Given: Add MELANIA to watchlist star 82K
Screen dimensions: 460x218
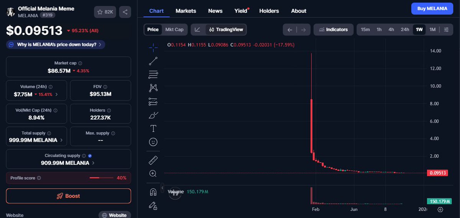Looking at the screenshot, I should pyautogui.click(x=105, y=12).
